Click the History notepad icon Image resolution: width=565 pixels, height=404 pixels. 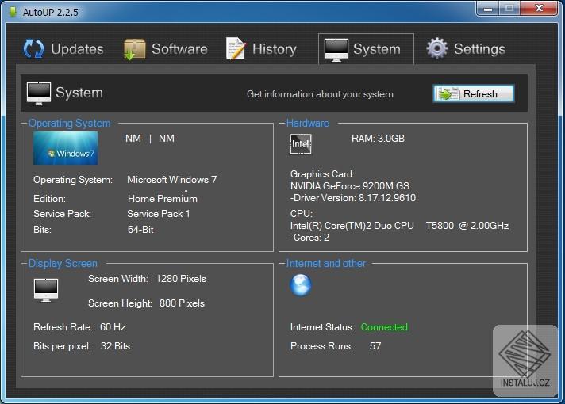coord(236,49)
